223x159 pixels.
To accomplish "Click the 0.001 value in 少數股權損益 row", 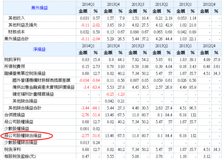I will (x=85, y=129).
